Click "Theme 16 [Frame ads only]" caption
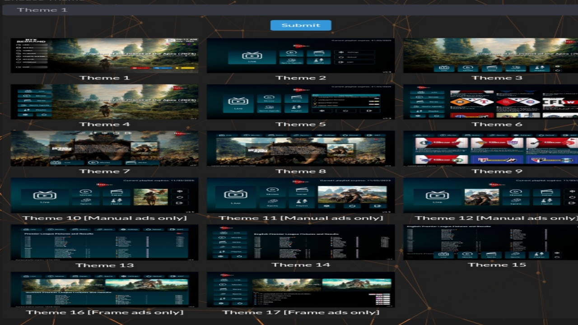578x325 pixels. 104,312
